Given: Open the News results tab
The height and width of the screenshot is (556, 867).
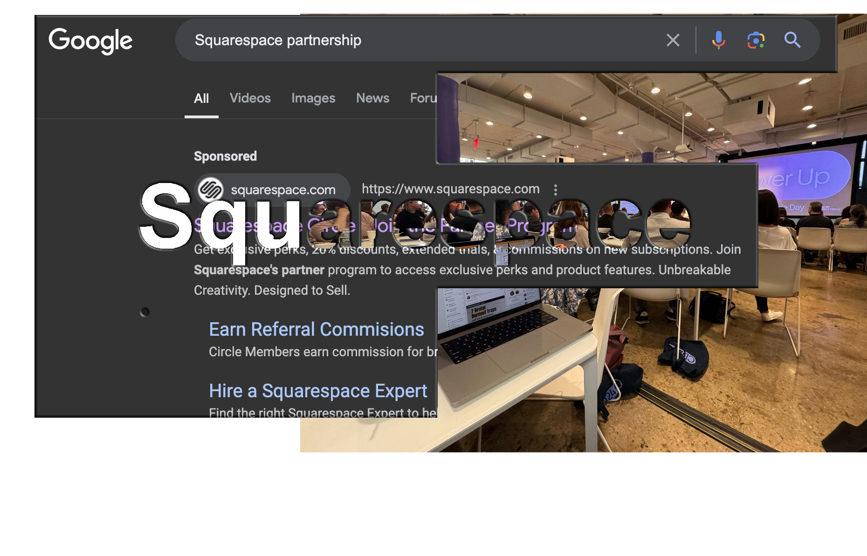Looking at the screenshot, I should tap(372, 98).
